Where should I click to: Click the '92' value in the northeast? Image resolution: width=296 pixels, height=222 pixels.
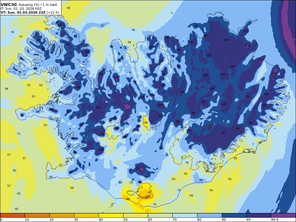pyautogui.click(x=197, y=26)
